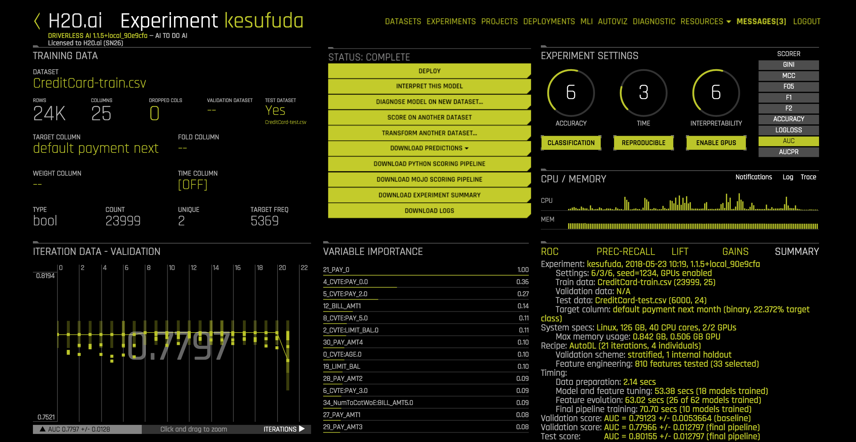Click the 4_CVTE:PAY_0.0 importance row
Screen dimensions: 856x442
(x=426, y=282)
